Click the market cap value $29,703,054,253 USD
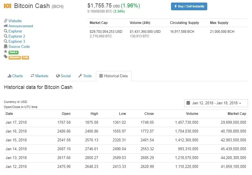The image size is (252, 175). (x=106, y=32)
